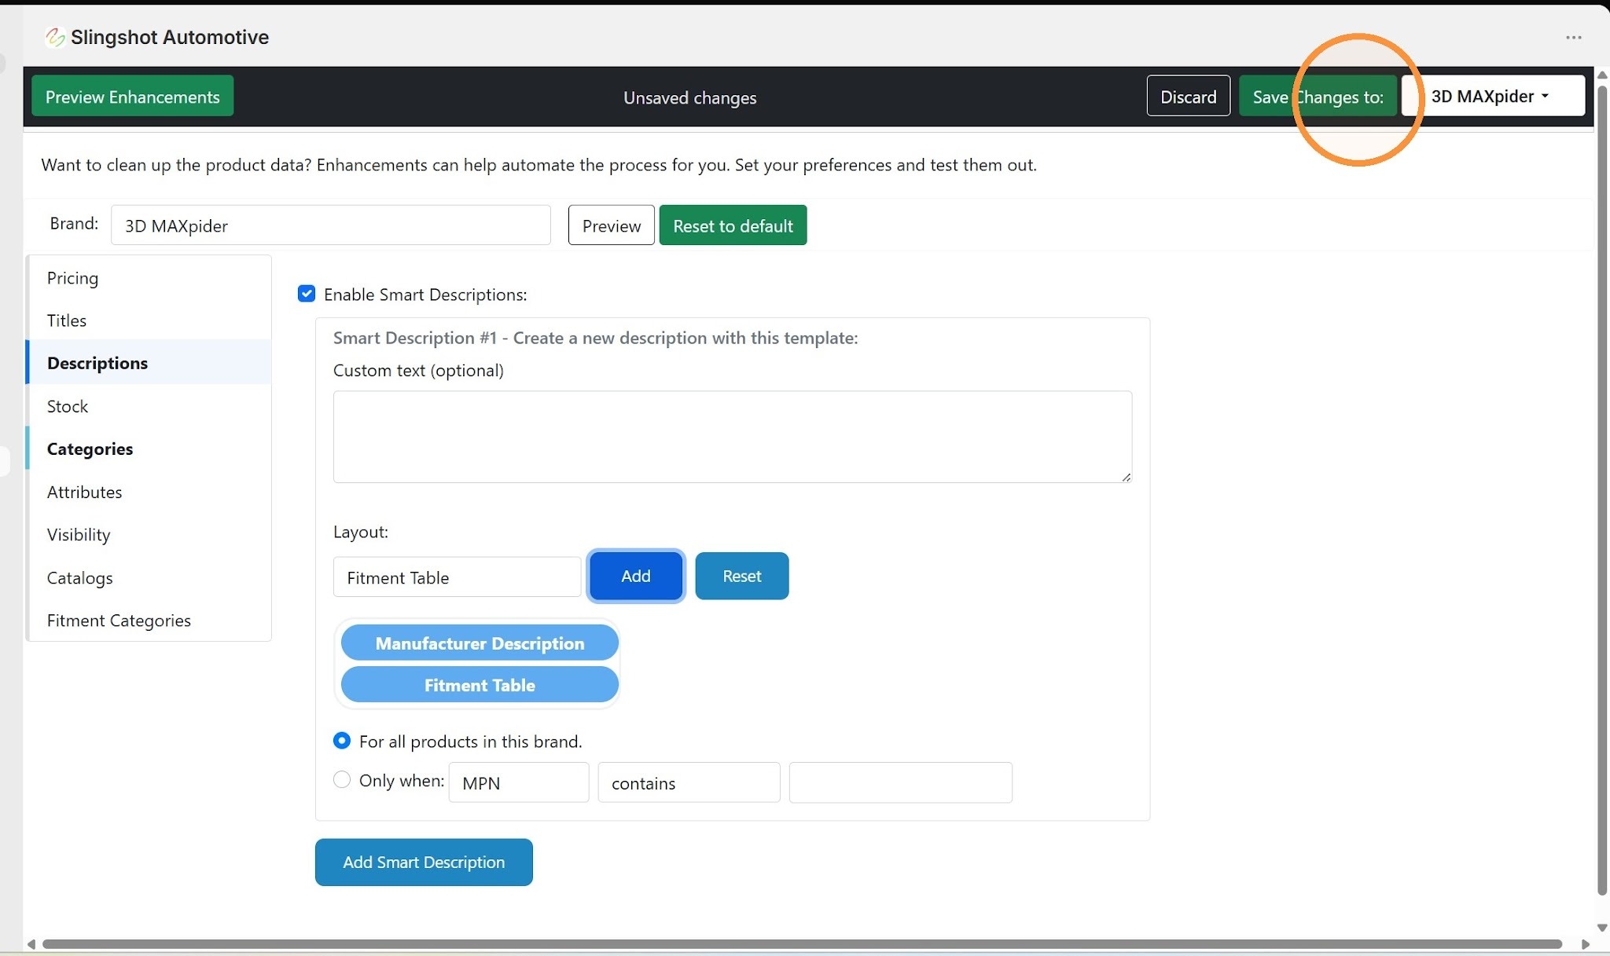Click the vertical scrollbar down arrow
The image size is (1610, 956).
(1601, 928)
